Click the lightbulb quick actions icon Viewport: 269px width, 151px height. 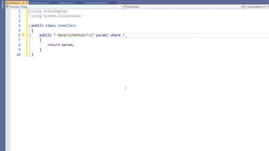(x=23, y=35)
